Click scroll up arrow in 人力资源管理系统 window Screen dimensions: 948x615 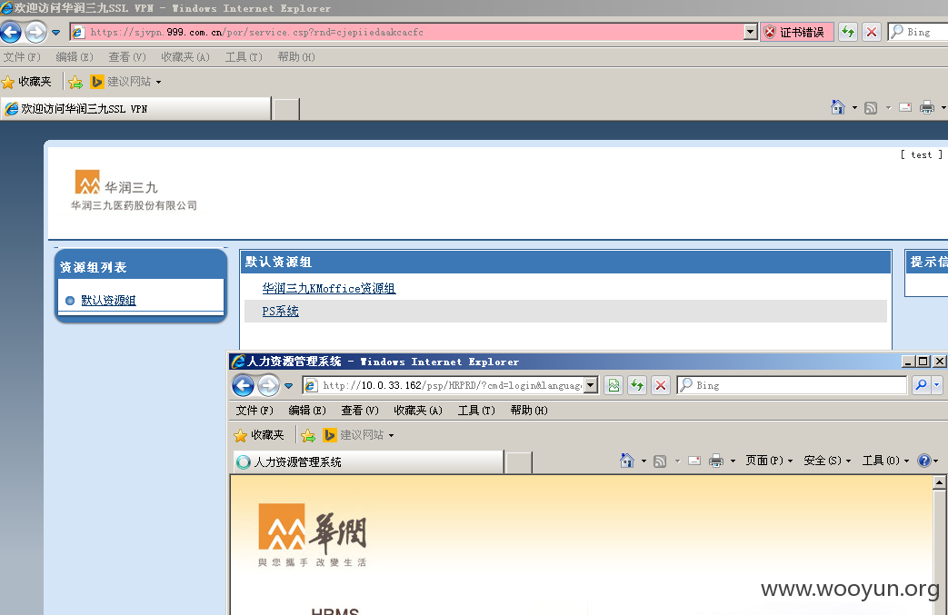[x=939, y=482]
